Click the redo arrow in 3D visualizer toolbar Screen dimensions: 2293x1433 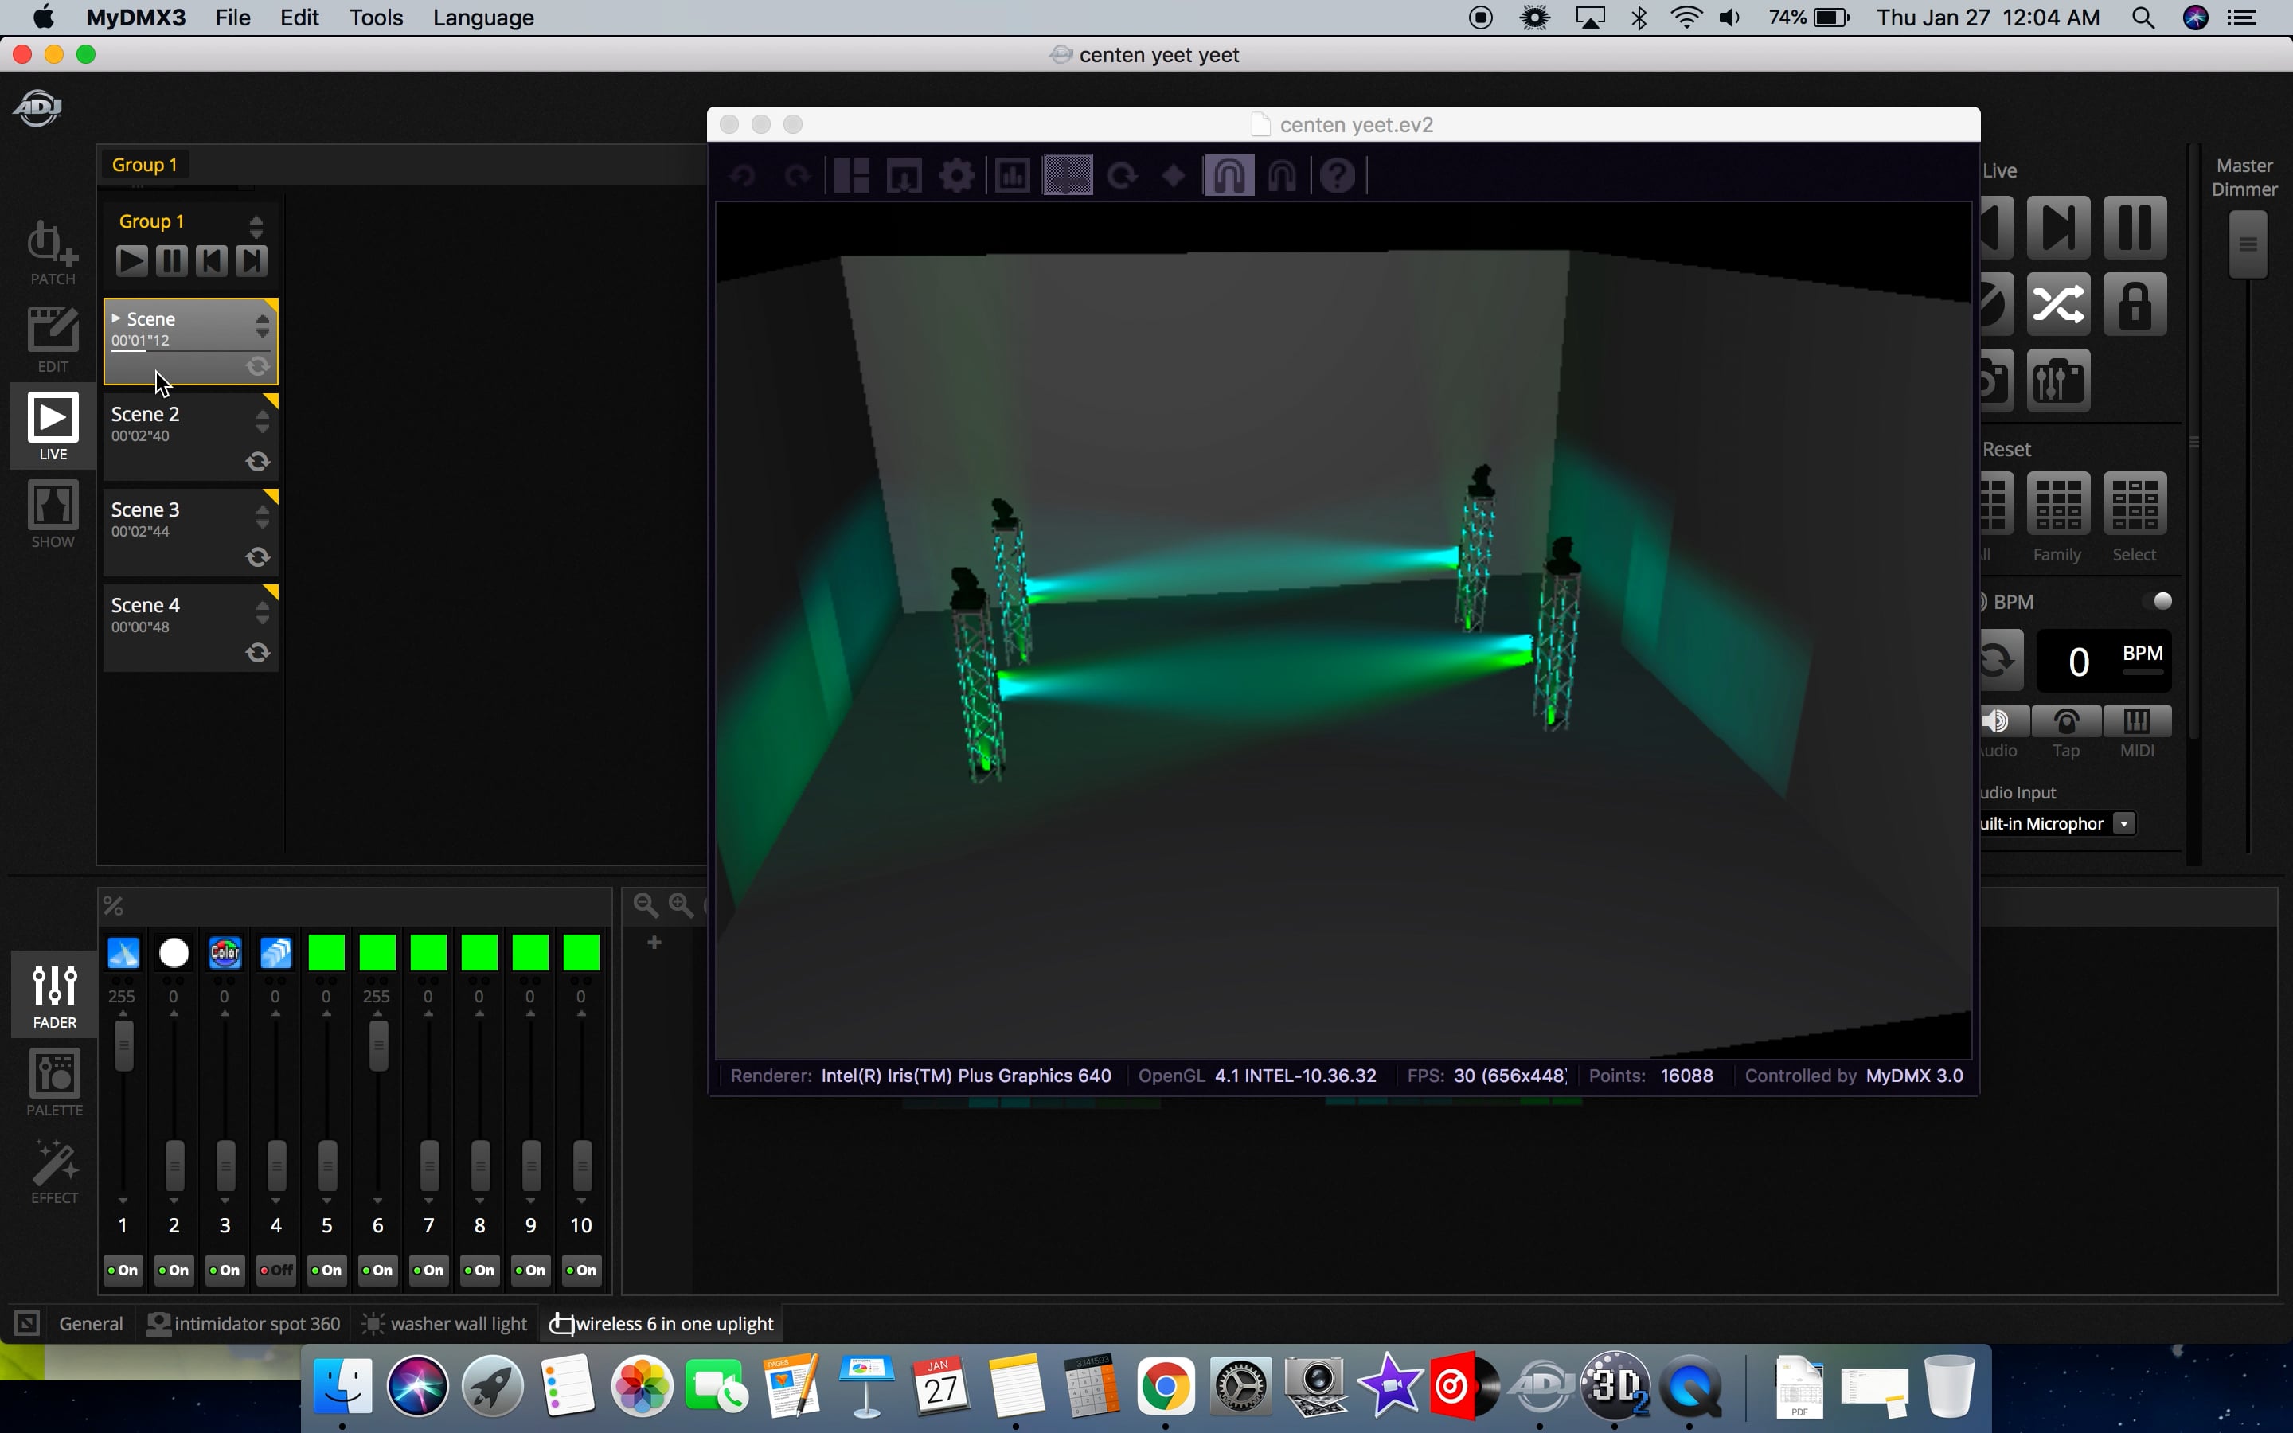[x=798, y=175]
